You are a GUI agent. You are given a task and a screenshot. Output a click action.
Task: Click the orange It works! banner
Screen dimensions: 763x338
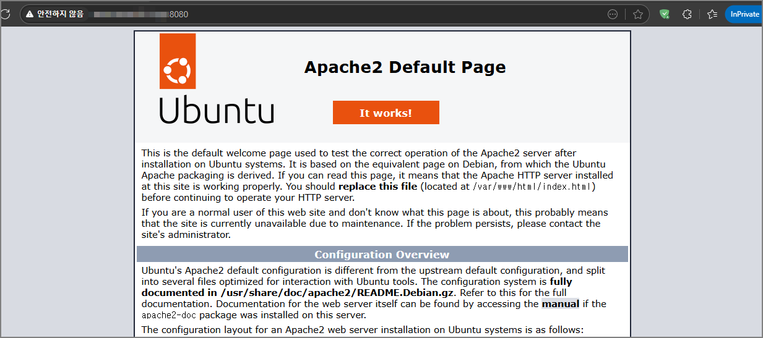tap(386, 112)
